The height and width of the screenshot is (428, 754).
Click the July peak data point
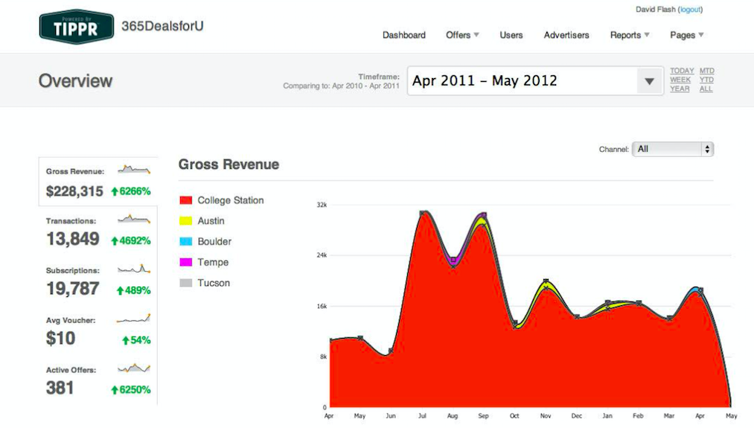point(423,213)
